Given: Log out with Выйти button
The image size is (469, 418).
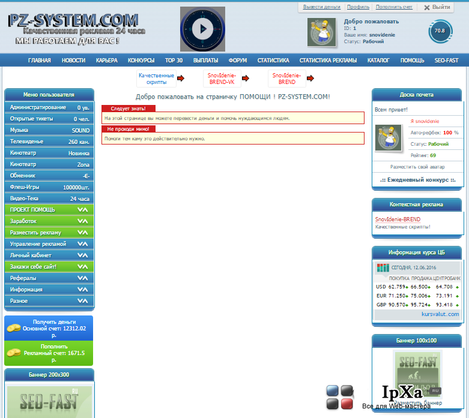Looking at the screenshot, I should coord(437,7).
